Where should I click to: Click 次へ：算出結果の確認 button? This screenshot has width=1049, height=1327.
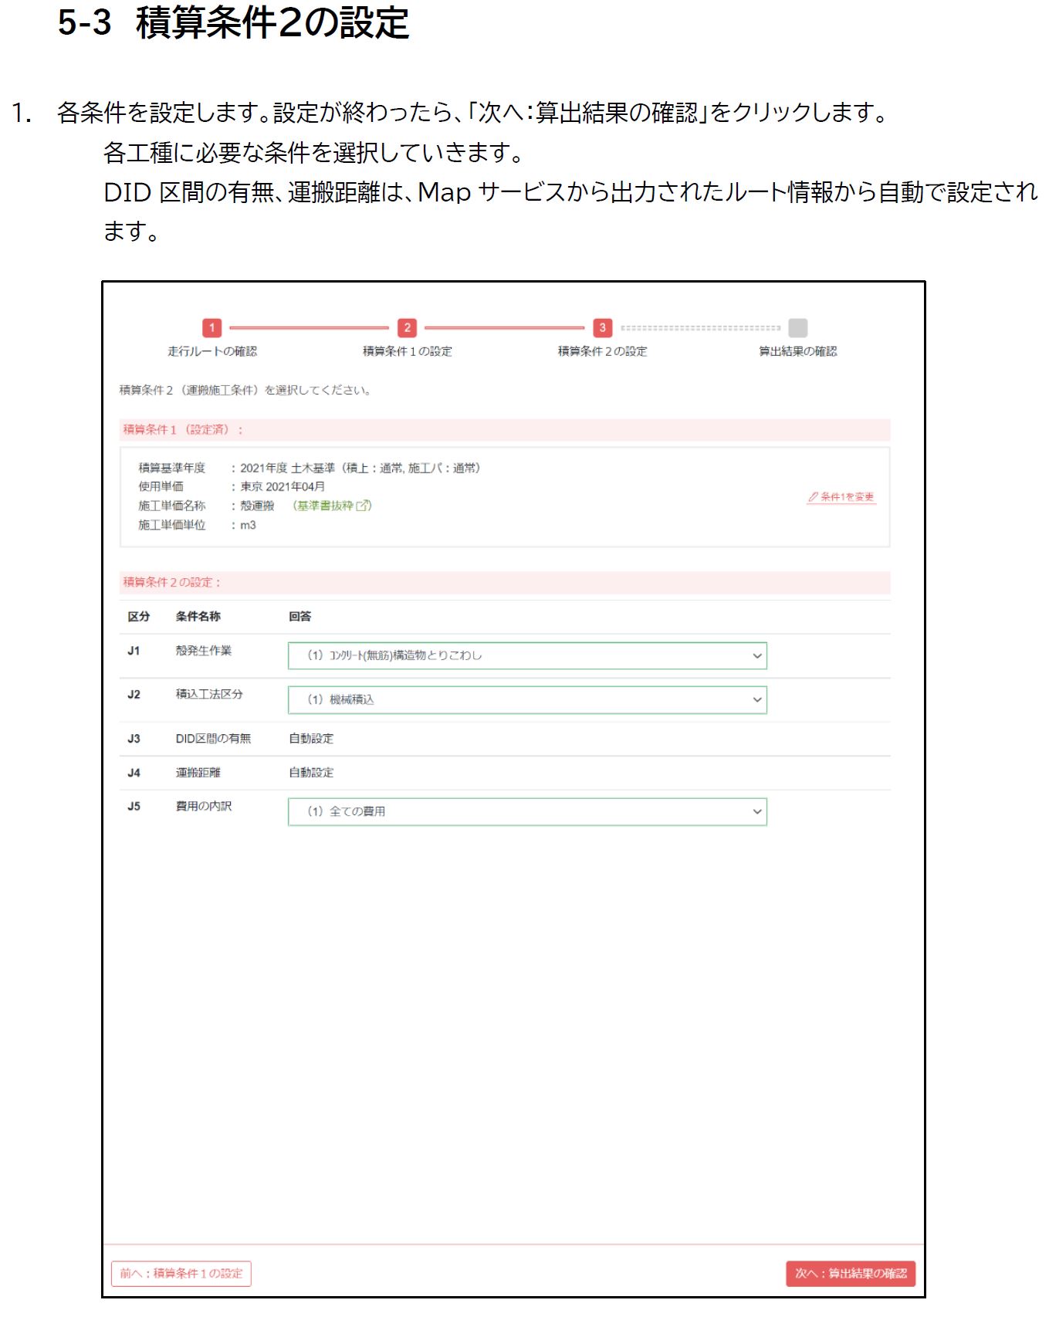point(851,1274)
